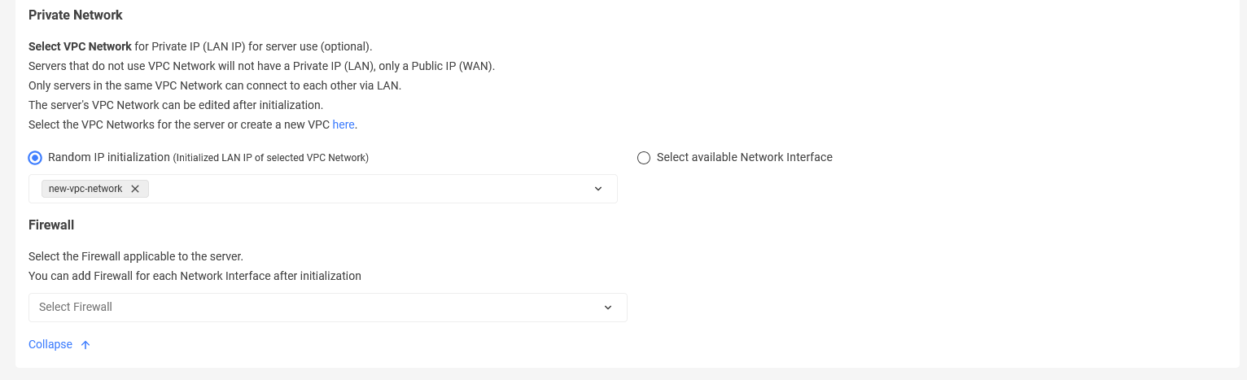Open the Select Firewall placeholder field
Viewport: 1247px width, 380px height.
pos(328,308)
